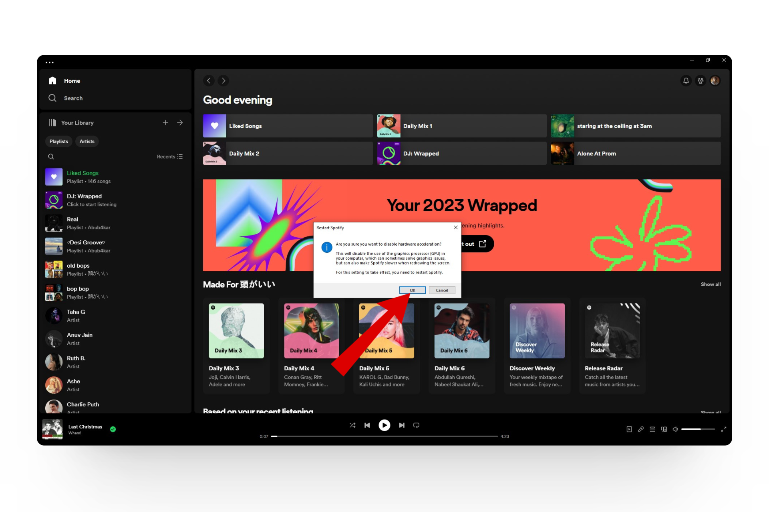Click the Search magnifier in sidebar
This screenshot has height=512, width=769.
coord(52,98)
